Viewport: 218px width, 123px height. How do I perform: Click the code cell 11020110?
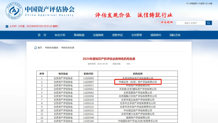tap(88, 103)
